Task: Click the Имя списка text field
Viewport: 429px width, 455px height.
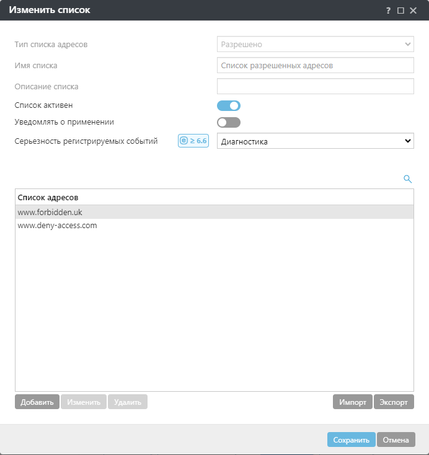Action: (x=315, y=65)
